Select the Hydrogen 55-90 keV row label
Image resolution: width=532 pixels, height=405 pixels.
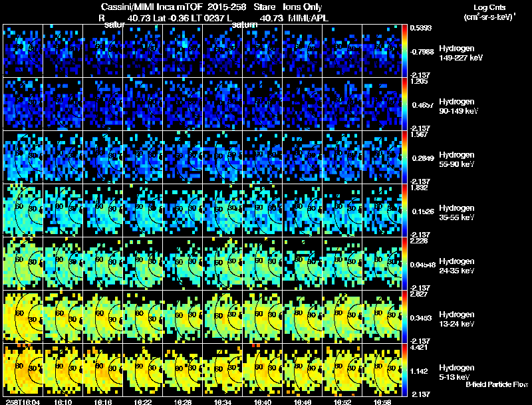click(x=457, y=160)
